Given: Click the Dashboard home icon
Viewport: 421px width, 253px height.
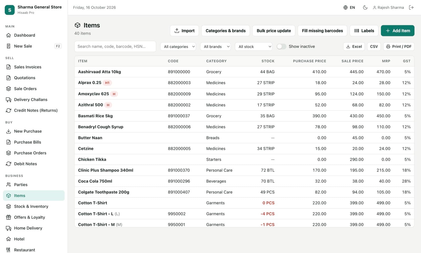Looking at the screenshot, I should (x=8, y=35).
